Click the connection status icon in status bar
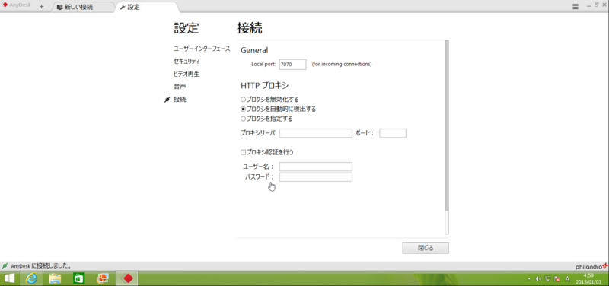609x286 pixels. 5,266
